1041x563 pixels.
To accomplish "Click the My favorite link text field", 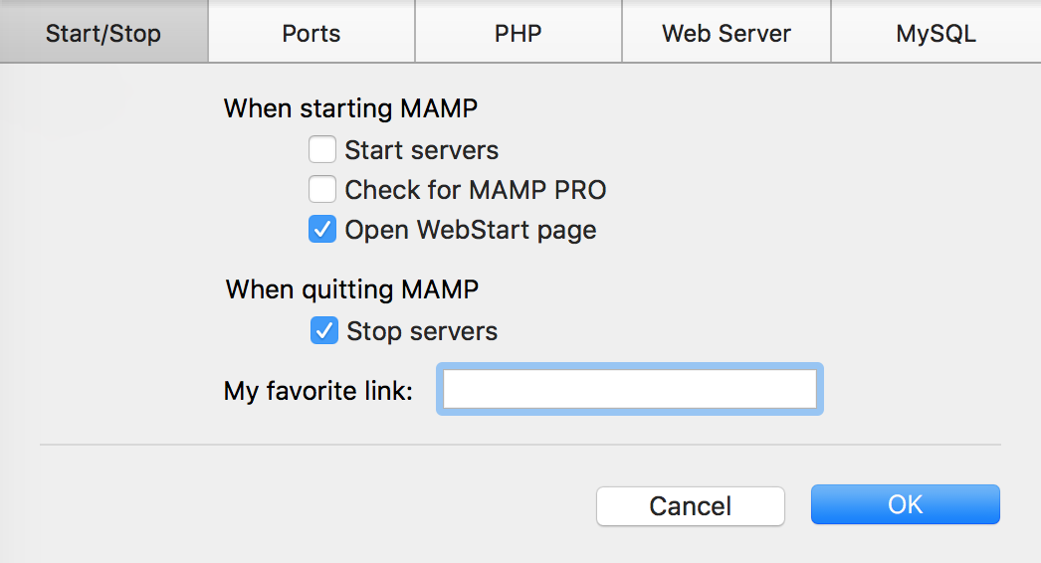I will tap(629, 390).
